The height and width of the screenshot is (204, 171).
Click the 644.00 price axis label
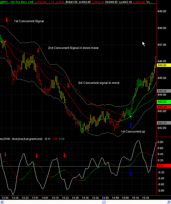(x=162, y=95)
